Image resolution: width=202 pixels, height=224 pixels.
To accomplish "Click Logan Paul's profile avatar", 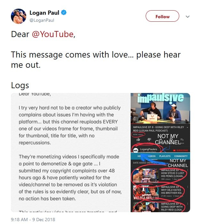I will [19, 16].
